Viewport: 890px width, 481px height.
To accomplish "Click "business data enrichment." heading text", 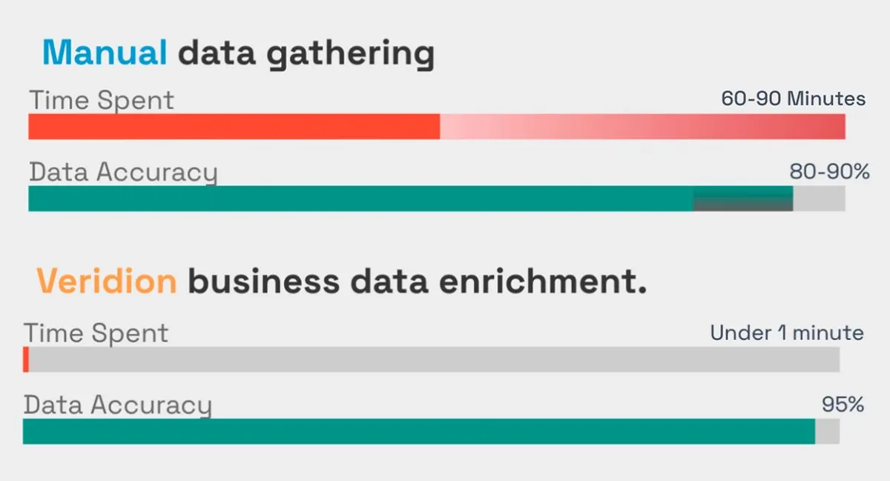I will point(417,282).
